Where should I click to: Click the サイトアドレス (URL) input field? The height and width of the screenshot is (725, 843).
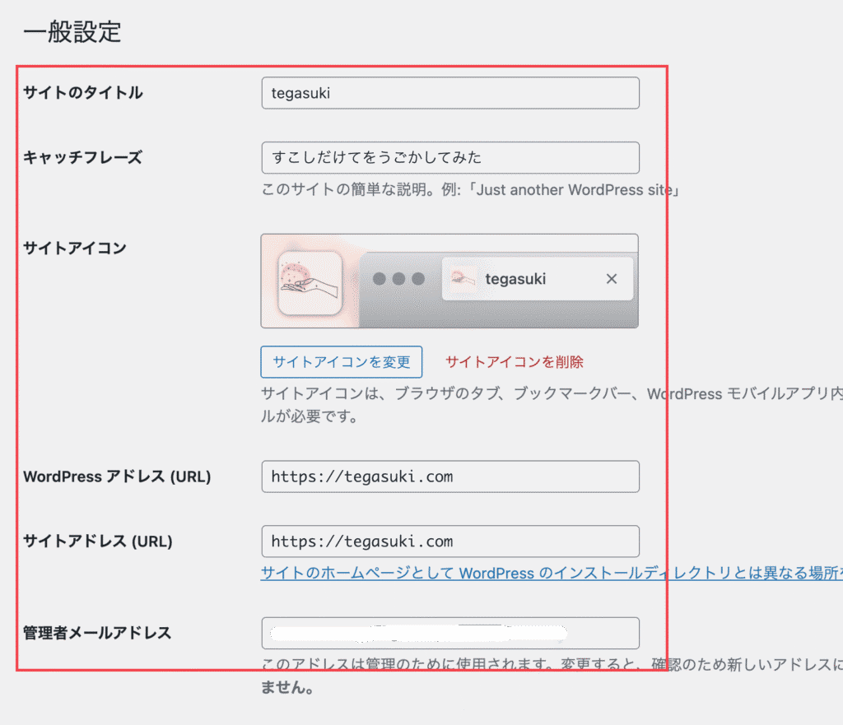tap(449, 541)
